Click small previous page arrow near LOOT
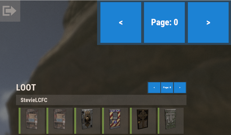Viewport: 231px width, 135px height. 154,87
